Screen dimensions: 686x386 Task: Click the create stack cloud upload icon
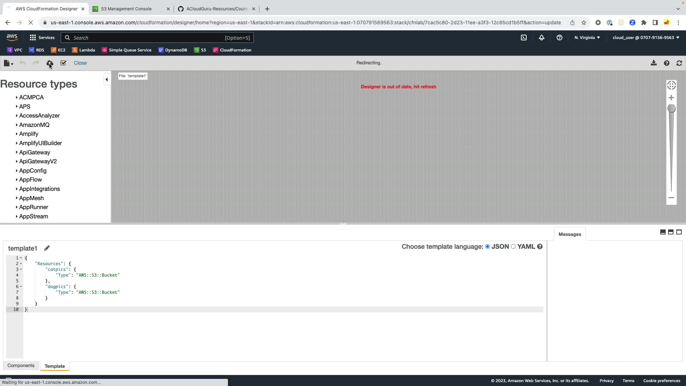point(50,63)
